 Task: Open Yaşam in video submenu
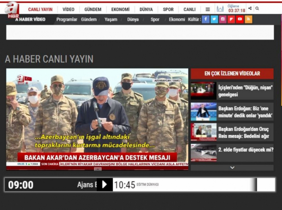click(111, 19)
